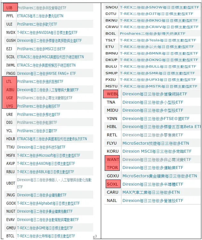This screenshot has height=240, width=202.
Task: Click the GUSH ticker cell
Action: point(11,41)
